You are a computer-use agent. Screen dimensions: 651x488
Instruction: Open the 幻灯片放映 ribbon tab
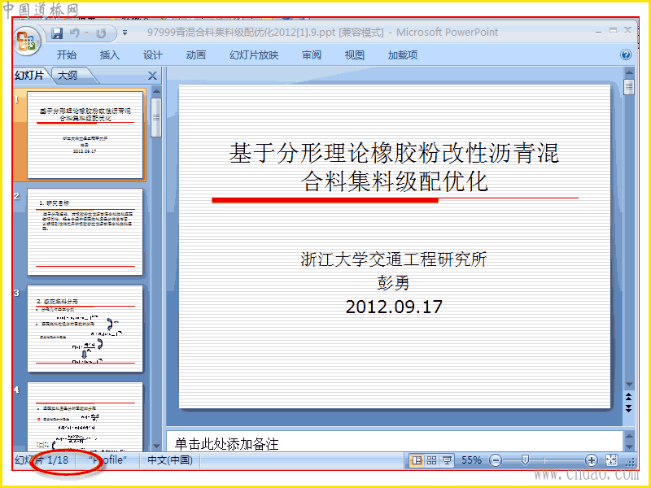pyautogui.click(x=254, y=55)
